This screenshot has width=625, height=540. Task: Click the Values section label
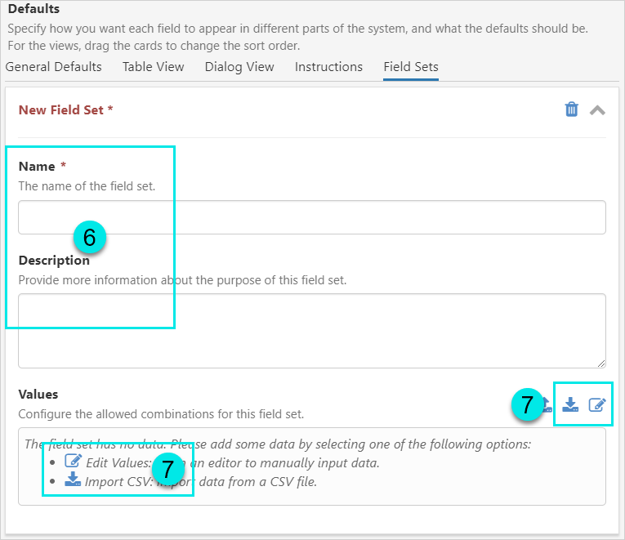38,395
